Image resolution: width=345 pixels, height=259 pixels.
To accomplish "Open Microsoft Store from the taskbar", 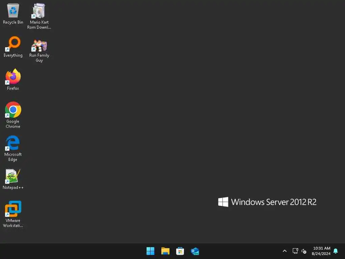I will [180, 251].
